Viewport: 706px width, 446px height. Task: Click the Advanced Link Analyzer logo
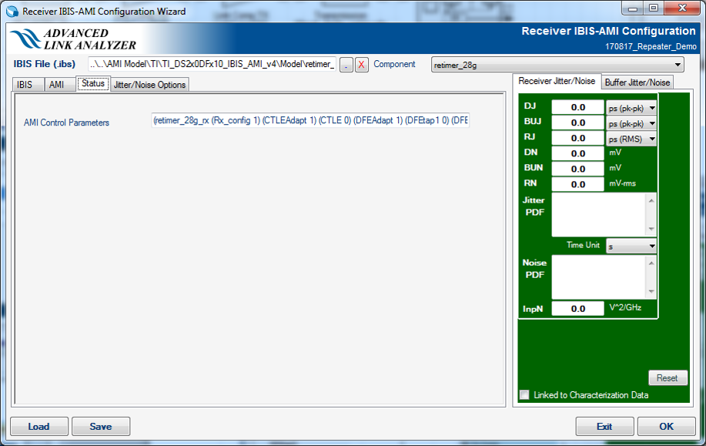coord(74,39)
